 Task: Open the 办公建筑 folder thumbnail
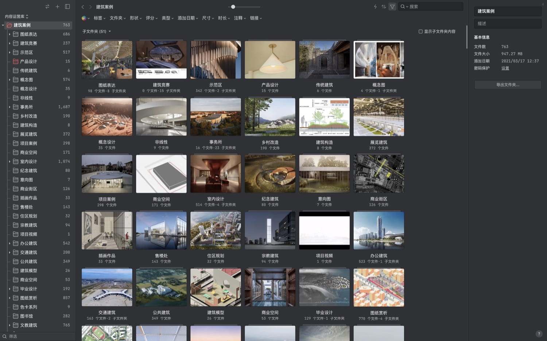coord(379,231)
